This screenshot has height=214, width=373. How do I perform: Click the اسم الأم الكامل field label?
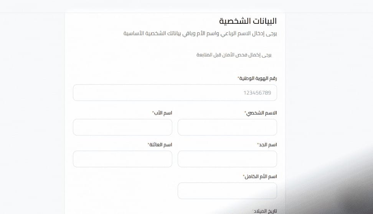point(261,176)
